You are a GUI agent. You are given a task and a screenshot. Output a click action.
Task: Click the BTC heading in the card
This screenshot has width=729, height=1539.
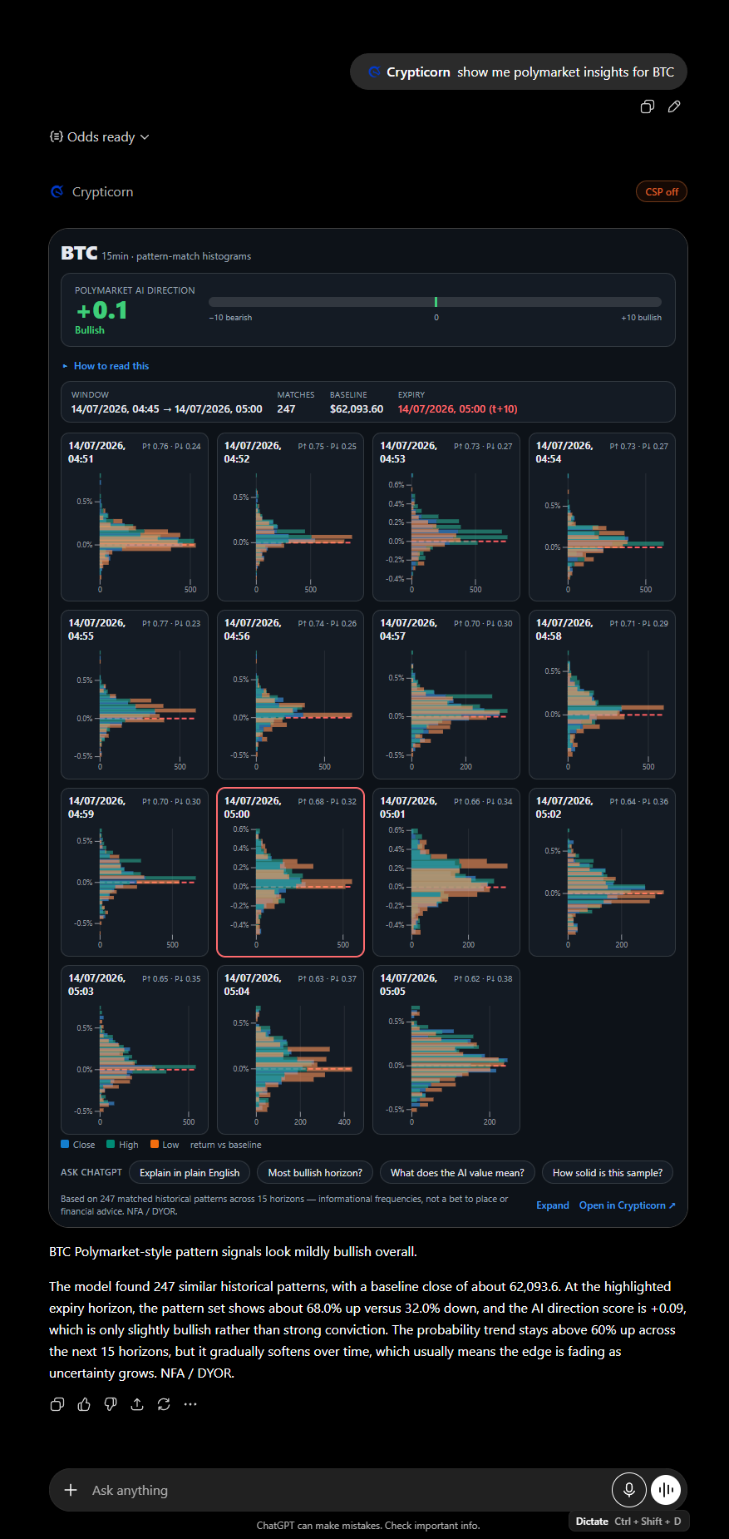click(79, 253)
